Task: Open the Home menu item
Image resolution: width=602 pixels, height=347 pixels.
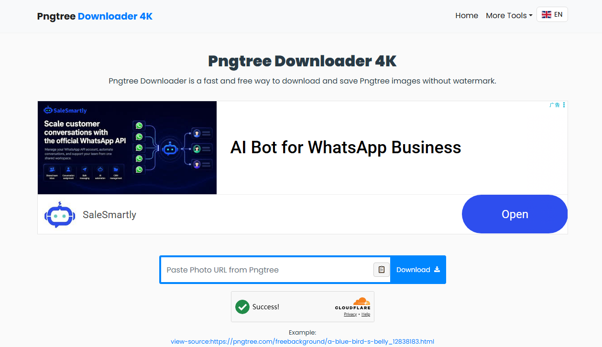Action: click(467, 15)
